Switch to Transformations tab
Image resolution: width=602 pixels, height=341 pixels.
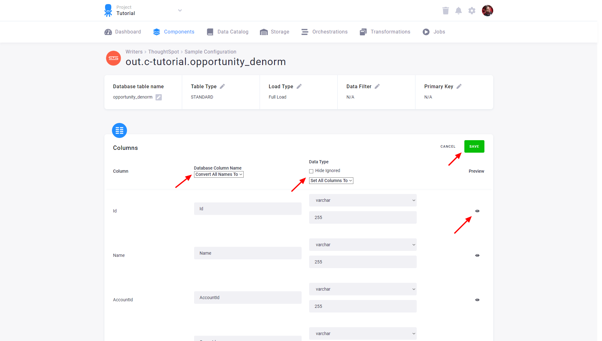click(385, 32)
